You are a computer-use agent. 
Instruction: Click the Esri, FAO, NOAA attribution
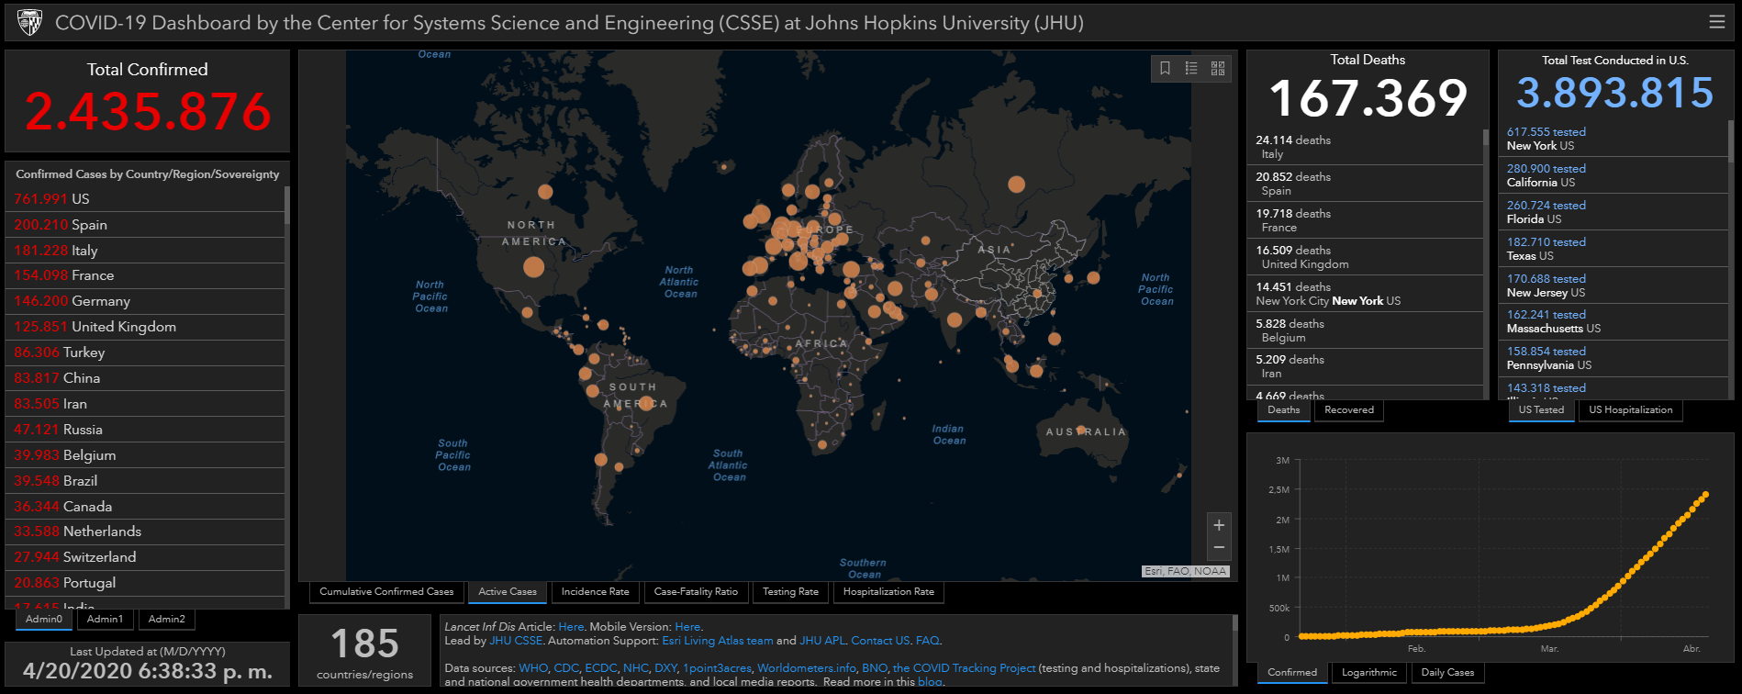point(1185,571)
